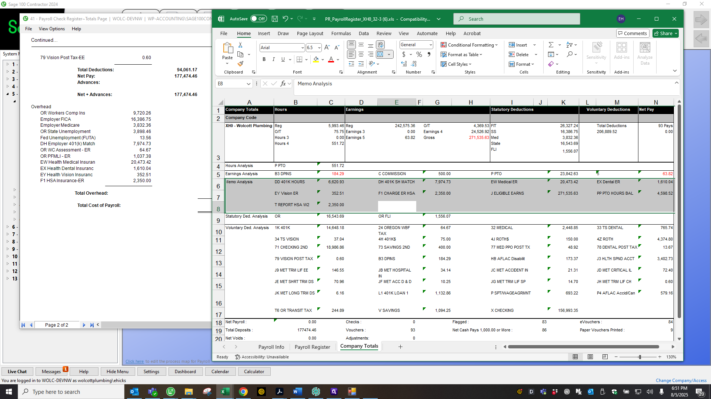Open View Options menu in Sage report
Image resolution: width=711 pixels, height=399 pixels.
pyautogui.click(x=52, y=29)
